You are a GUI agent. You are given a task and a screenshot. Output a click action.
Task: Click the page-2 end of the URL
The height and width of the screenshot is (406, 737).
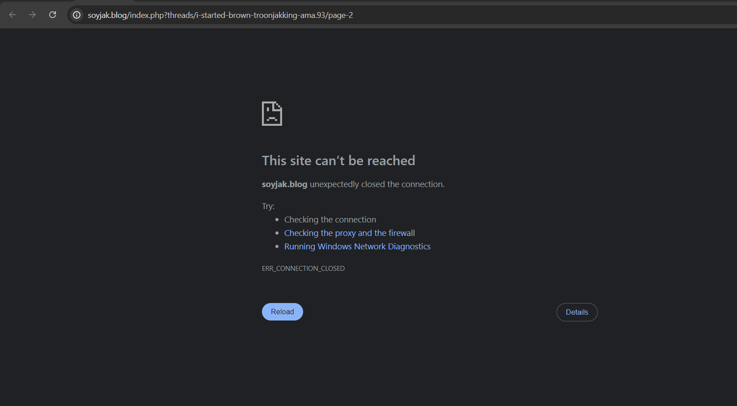click(341, 15)
